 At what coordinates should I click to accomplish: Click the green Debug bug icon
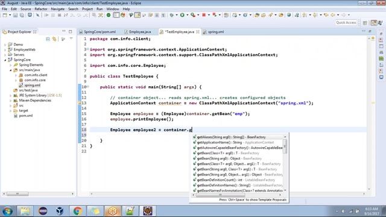(x=171, y=15)
